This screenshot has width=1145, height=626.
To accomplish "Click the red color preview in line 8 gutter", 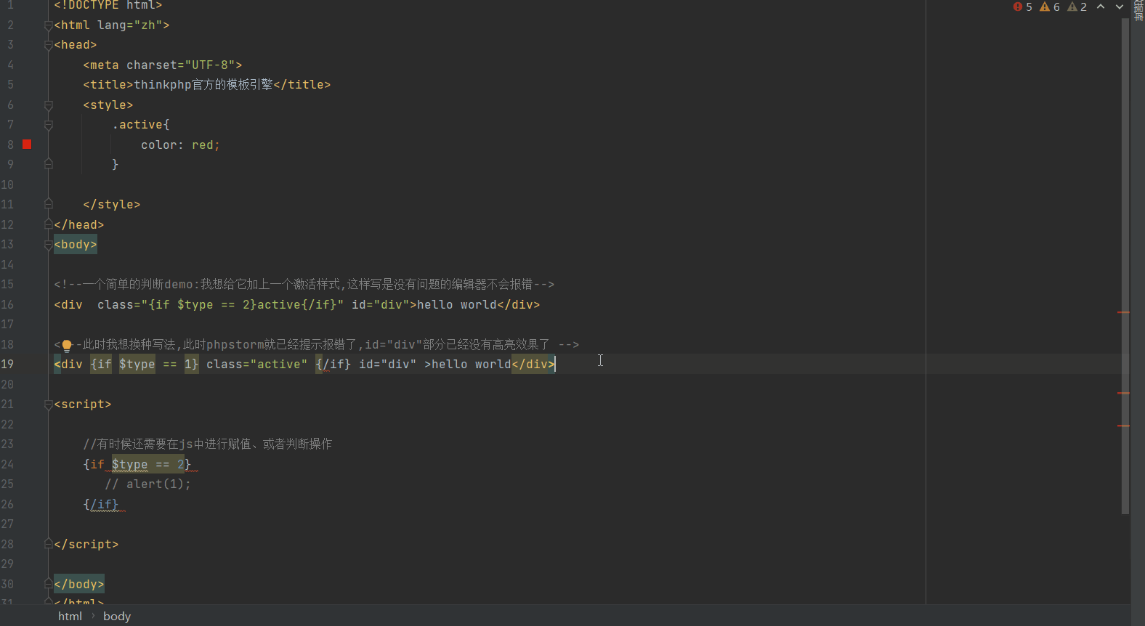I will (x=27, y=145).
